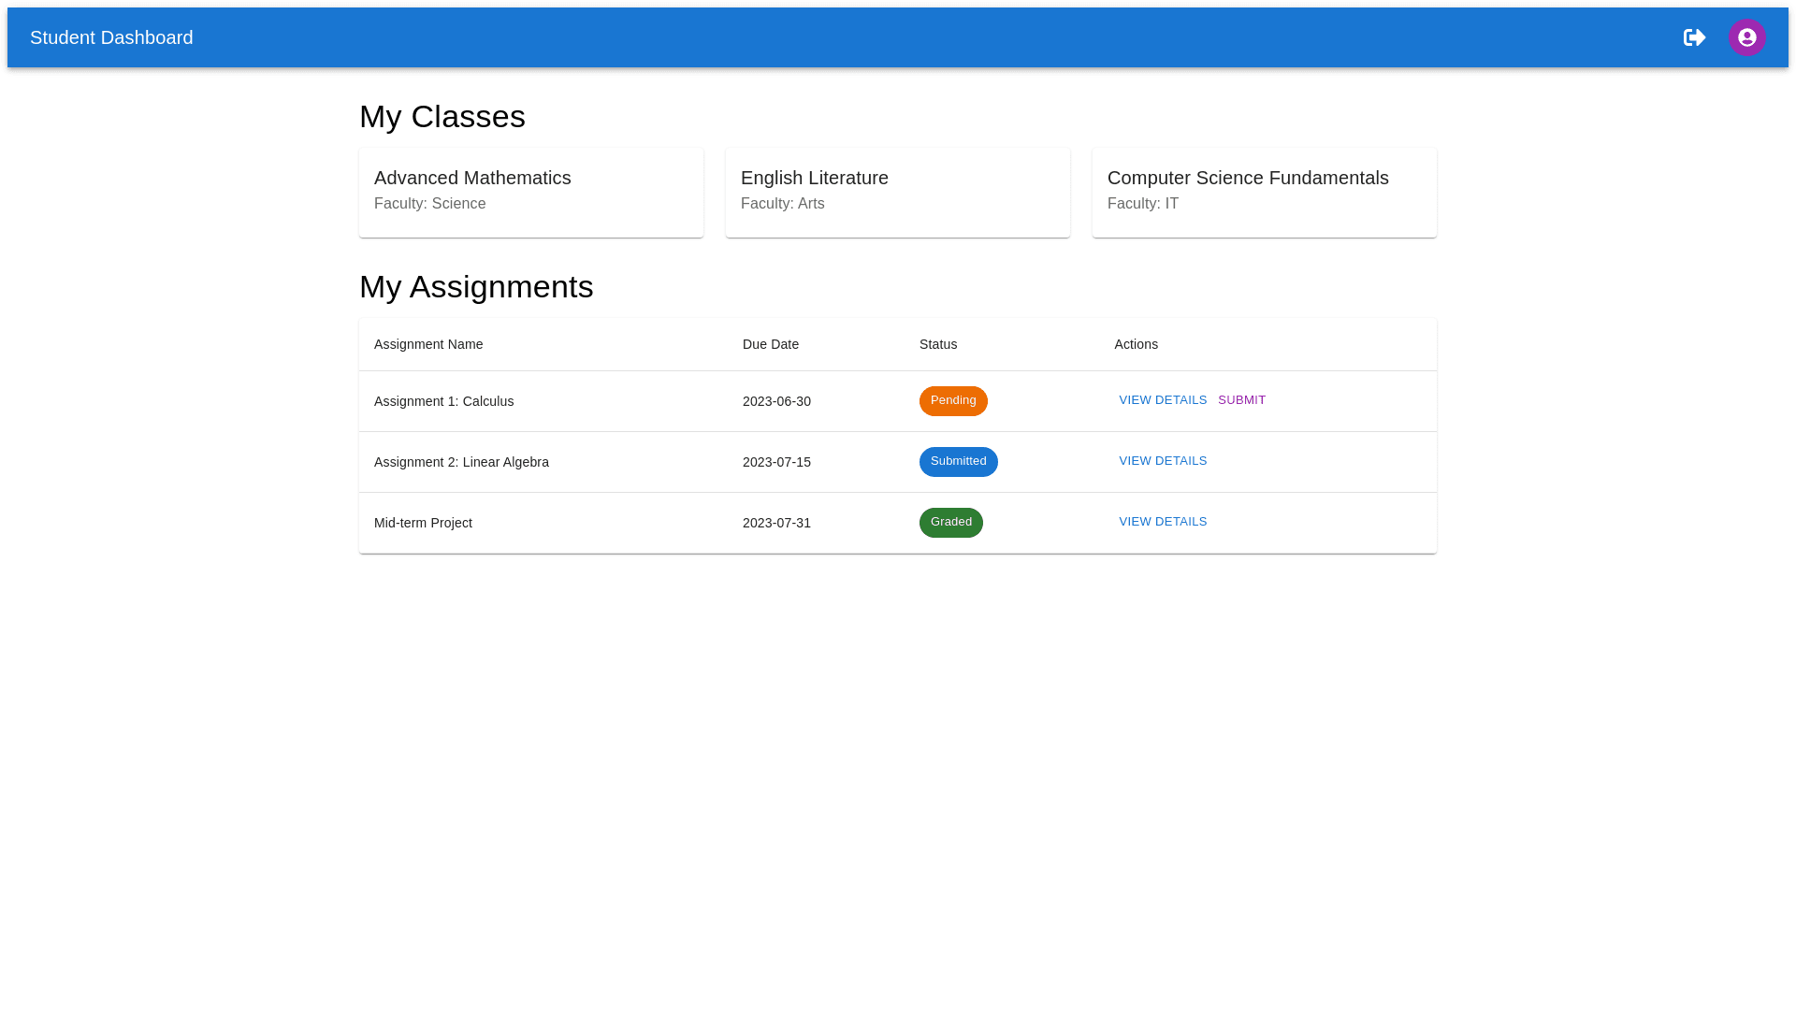Open the Advanced Mathematics class card
This screenshot has height=1010, width=1796.
pyautogui.click(x=530, y=192)
